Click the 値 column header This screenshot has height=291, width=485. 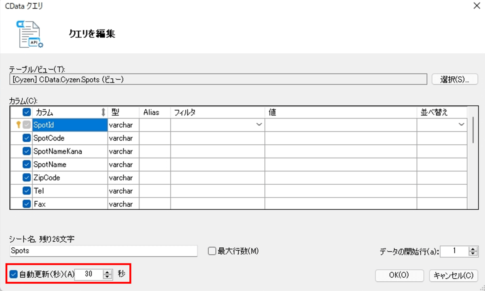(341, 112)
